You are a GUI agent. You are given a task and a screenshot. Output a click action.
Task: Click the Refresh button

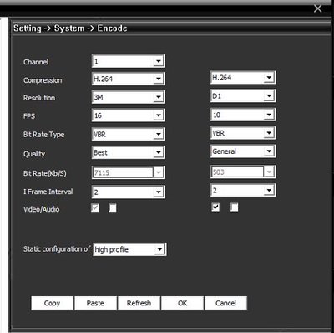click(x=139, y=303)
